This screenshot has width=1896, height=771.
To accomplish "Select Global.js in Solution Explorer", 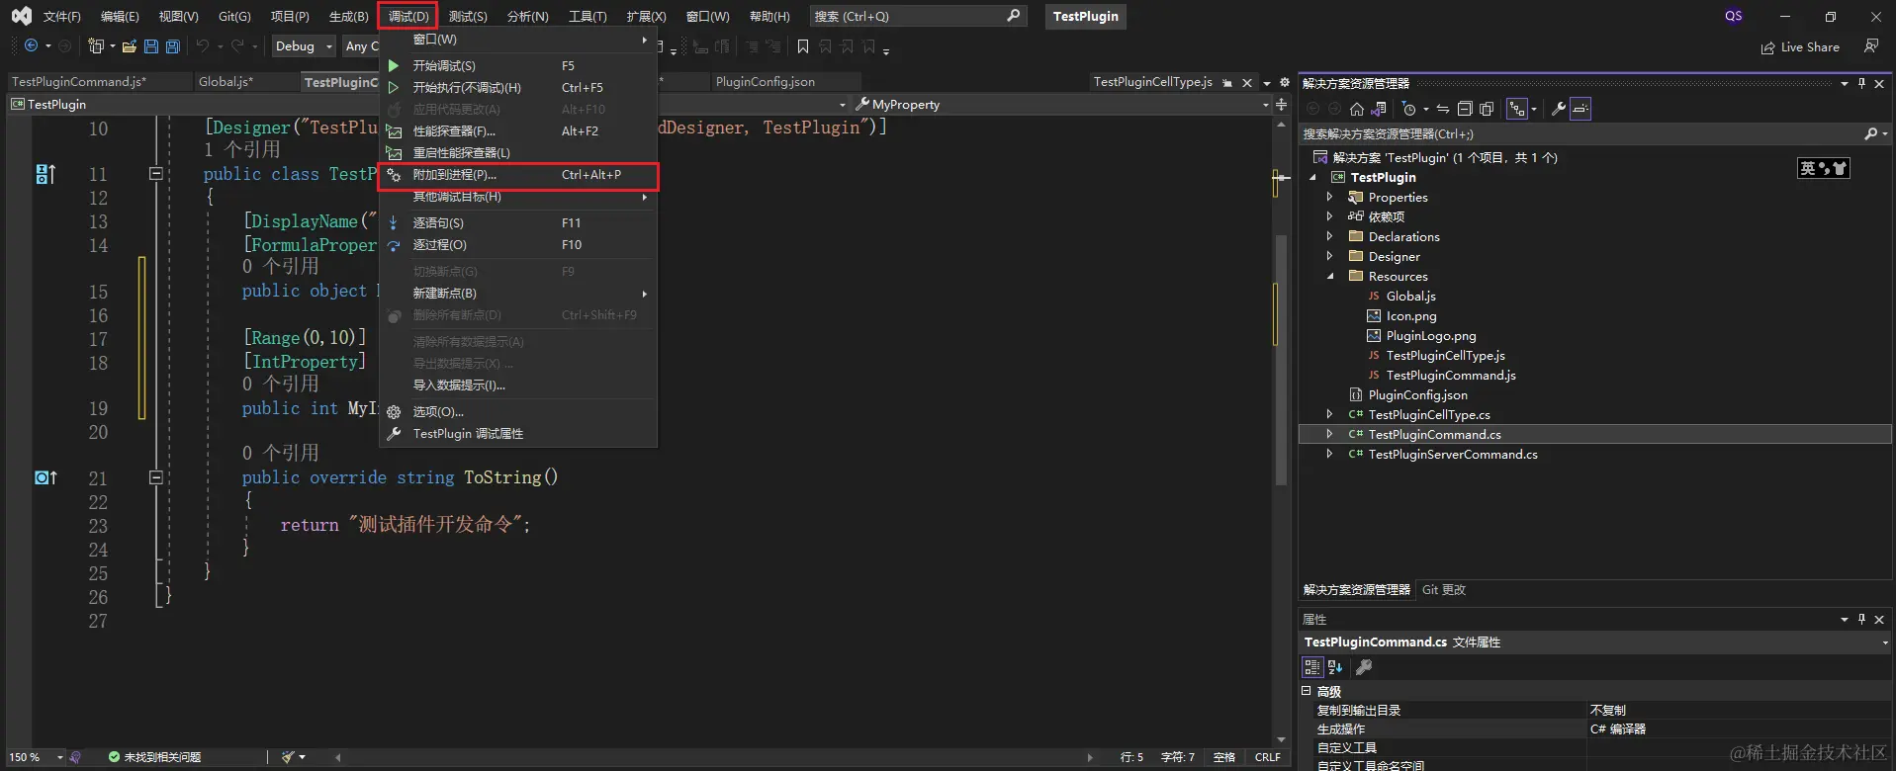I will [1410, 297].
